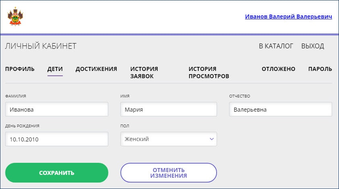This screenshot has width=339, height=189.
Task: Switch to the ПРОФИЛЬ tab
Action: (x=20, y=69)
